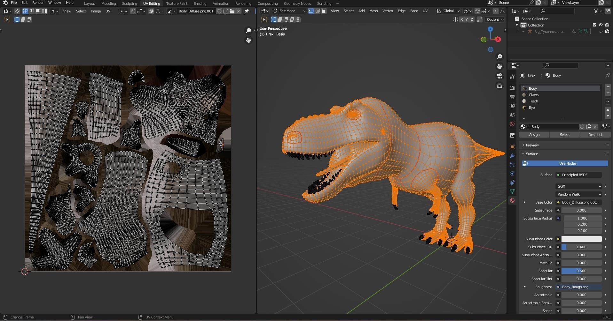The width and height of the screenshot is (613, 321).
Task: Open the View Layer properties tab
Action: (x=512, y=106)
